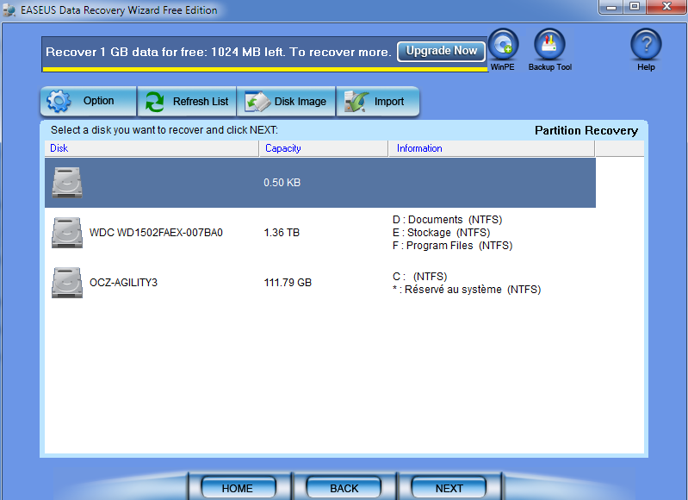
Task: Sort by the Disk column header
Action: click(152, 148)
